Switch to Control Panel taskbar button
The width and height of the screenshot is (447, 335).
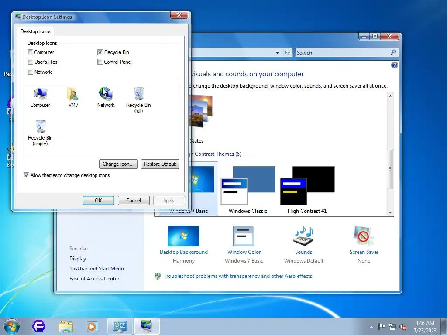[x=120, y=326]
